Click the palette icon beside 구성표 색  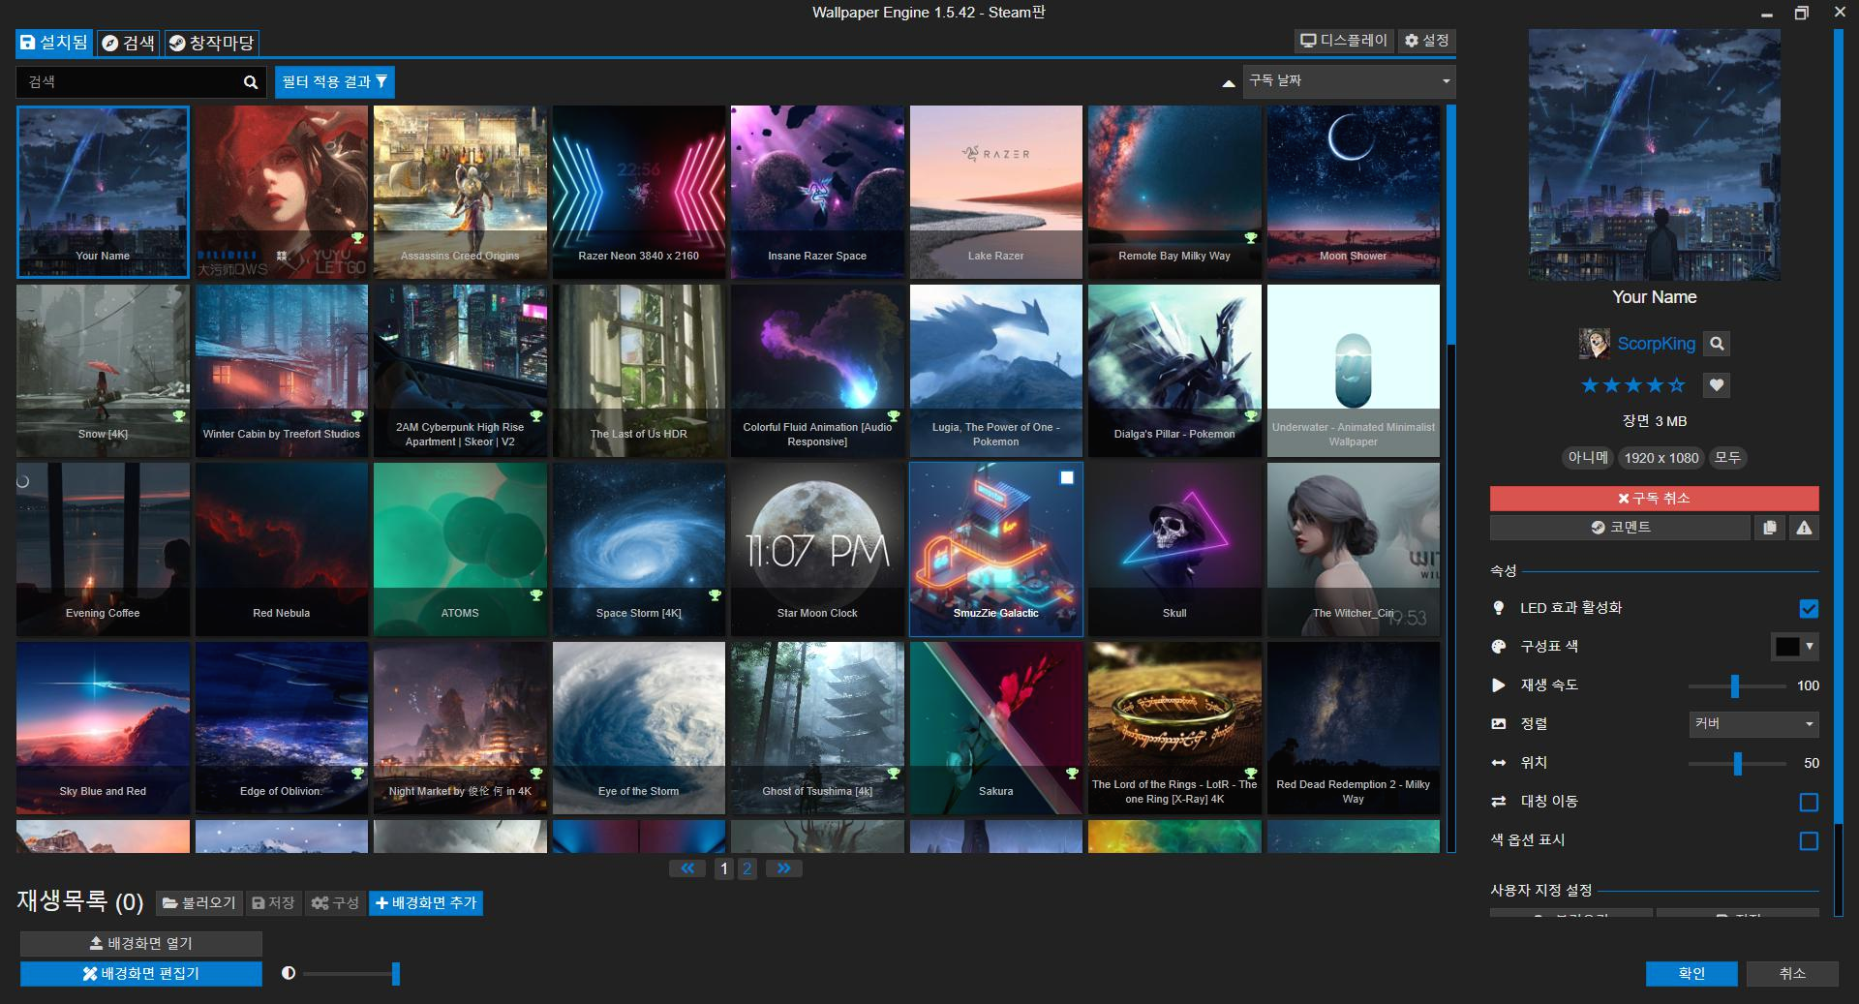tap(1499, 647)
